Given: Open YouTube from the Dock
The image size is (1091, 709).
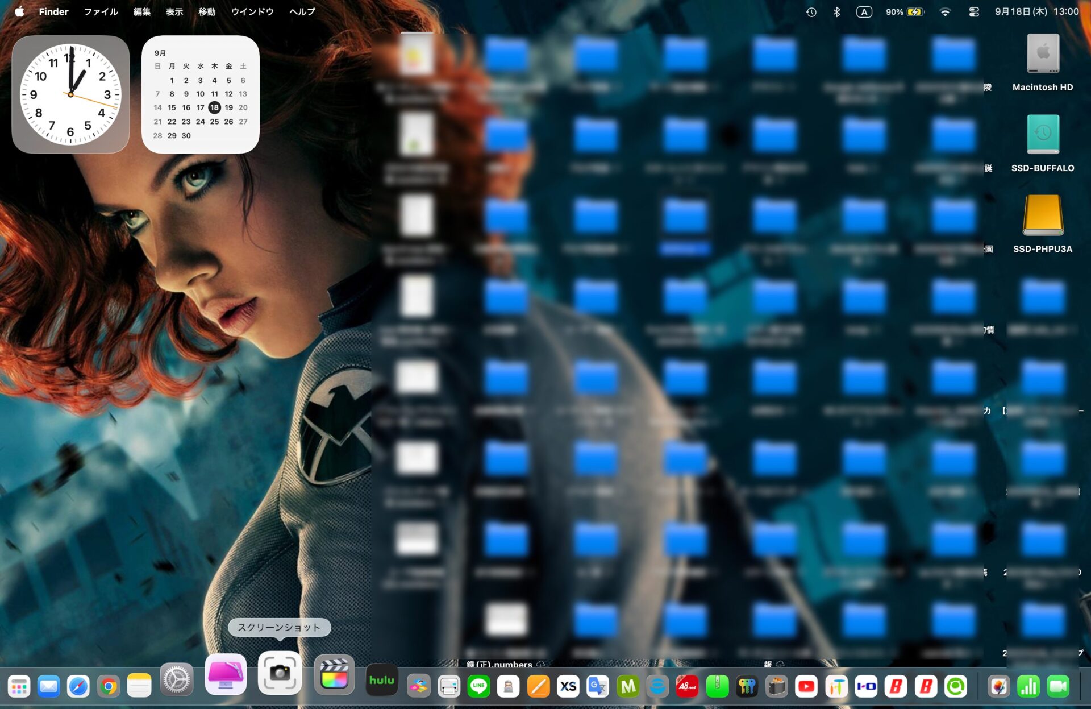Looking at the screenshot, I should click(806, 686).
